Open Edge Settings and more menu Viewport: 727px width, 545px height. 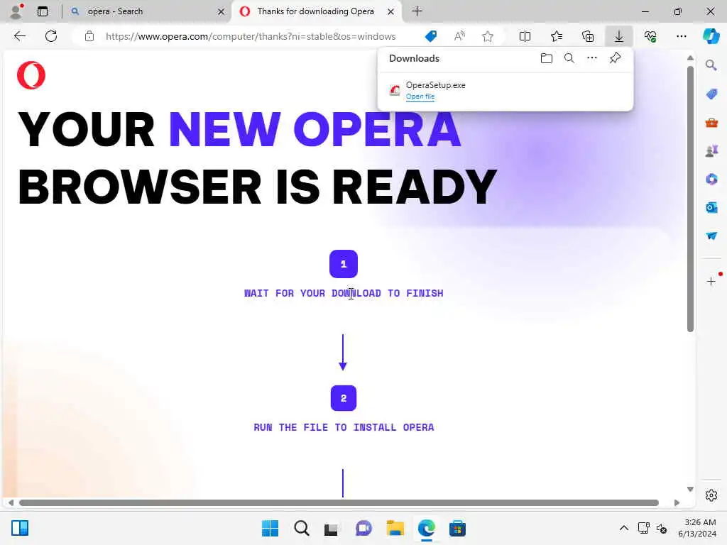[x=681, y=36]
